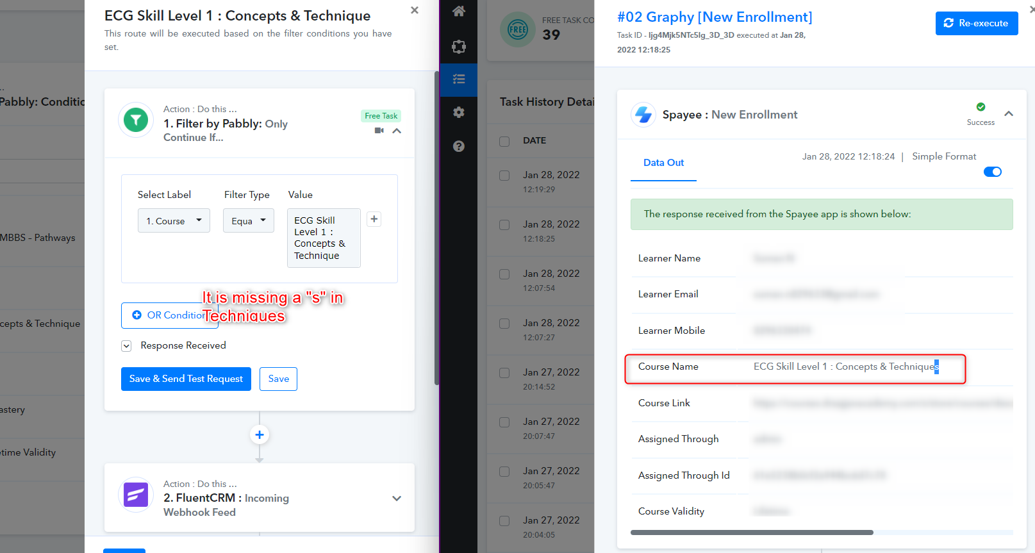1035x553 pixels.
Task: Open the Select Label dropdown showing 1. Course
Action: pyautogui.click(x=174, y=220)
